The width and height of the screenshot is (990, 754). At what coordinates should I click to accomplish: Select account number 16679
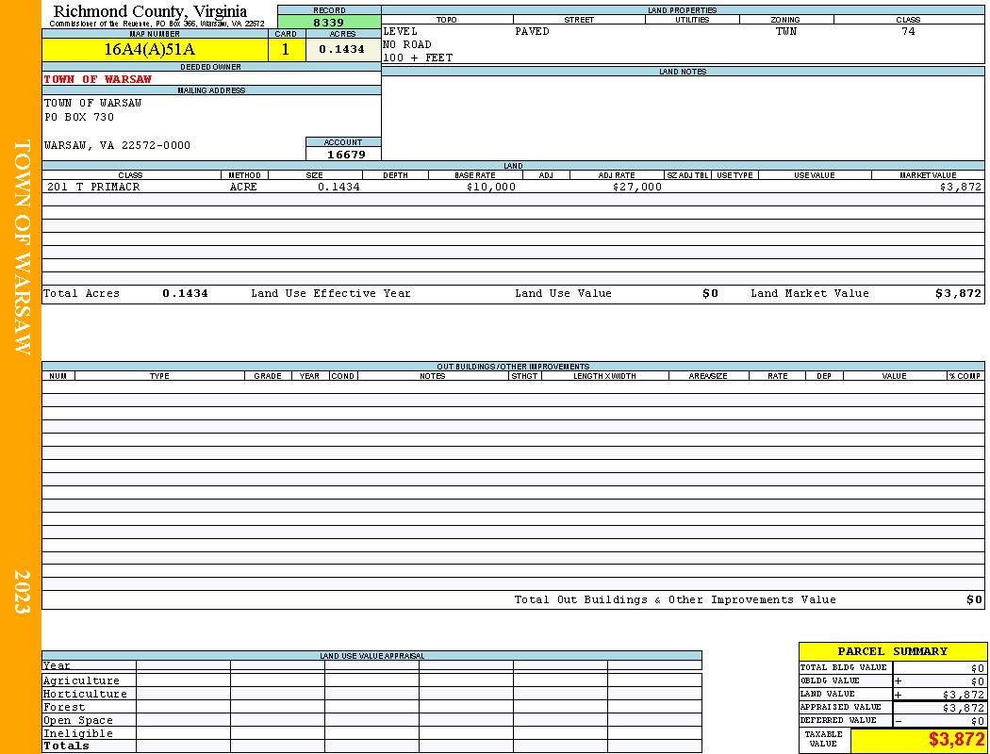pyautogui.click(x=346, y=154)
